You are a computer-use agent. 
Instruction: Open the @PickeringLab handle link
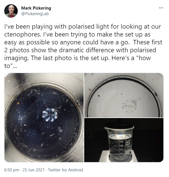pyautogui.click(x=35, y=14)
